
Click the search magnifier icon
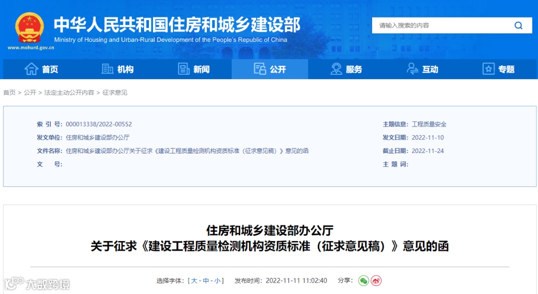[x=519, y=25]
